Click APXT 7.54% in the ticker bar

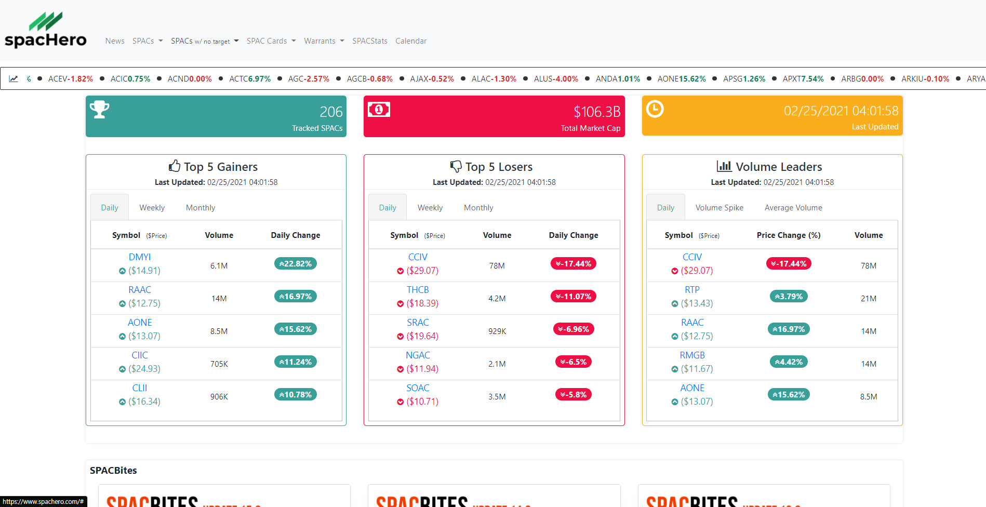(x=803, y=79)
